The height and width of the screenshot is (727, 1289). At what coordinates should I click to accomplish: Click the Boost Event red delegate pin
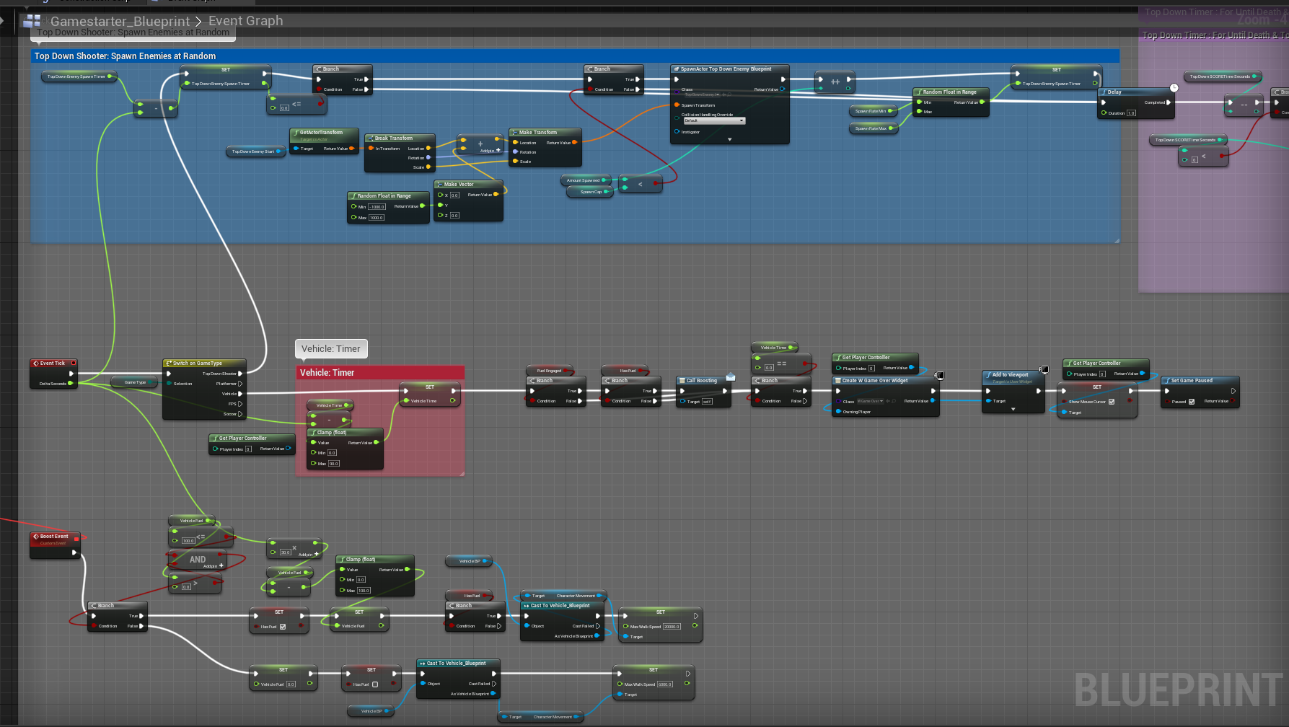pyautogui.click(x=76, y=538)
